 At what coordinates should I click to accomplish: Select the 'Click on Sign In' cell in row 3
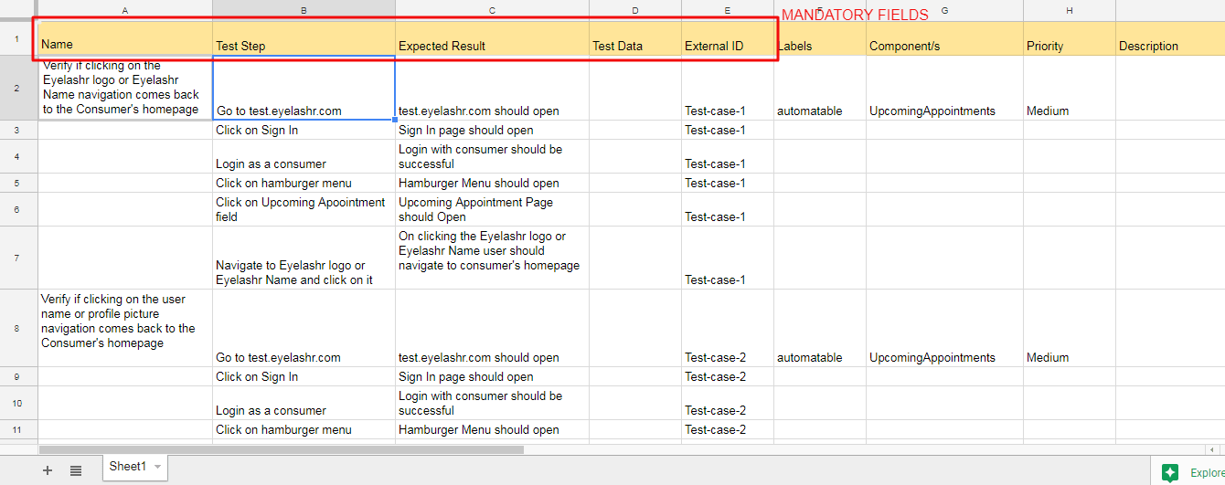[x=304, y=130]
